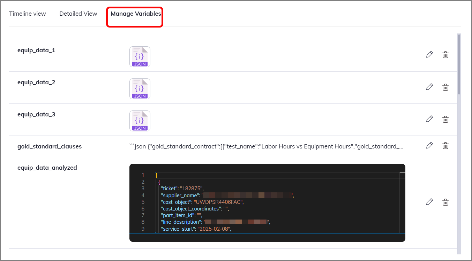Edit the equip_data_1 variable
The width and height of the screenshot is (472, 261).
point(429,54)
